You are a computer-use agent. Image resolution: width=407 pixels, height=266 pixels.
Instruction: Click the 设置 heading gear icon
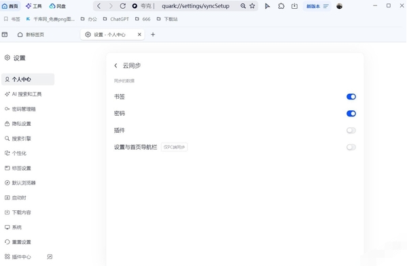pyautogui.click(x=7, y=58)
